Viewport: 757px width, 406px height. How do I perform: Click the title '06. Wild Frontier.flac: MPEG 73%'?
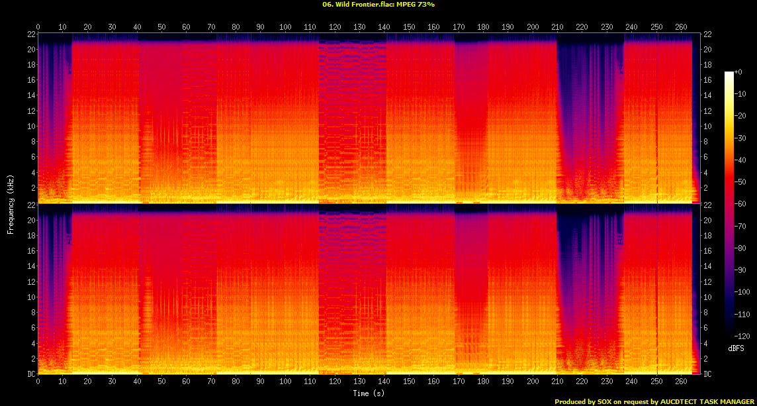tap(378, 4)
